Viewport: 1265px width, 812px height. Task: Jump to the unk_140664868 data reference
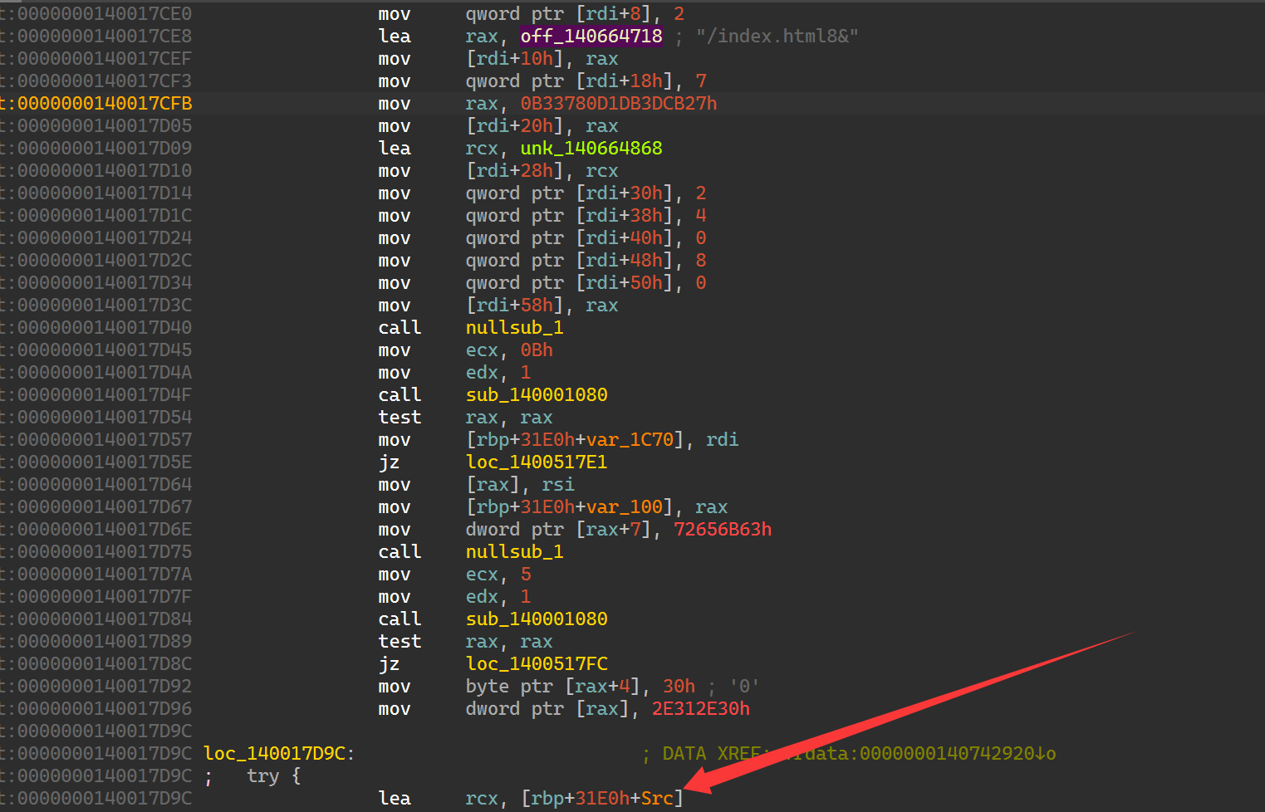pyautogui.click(x=591, y=149)
